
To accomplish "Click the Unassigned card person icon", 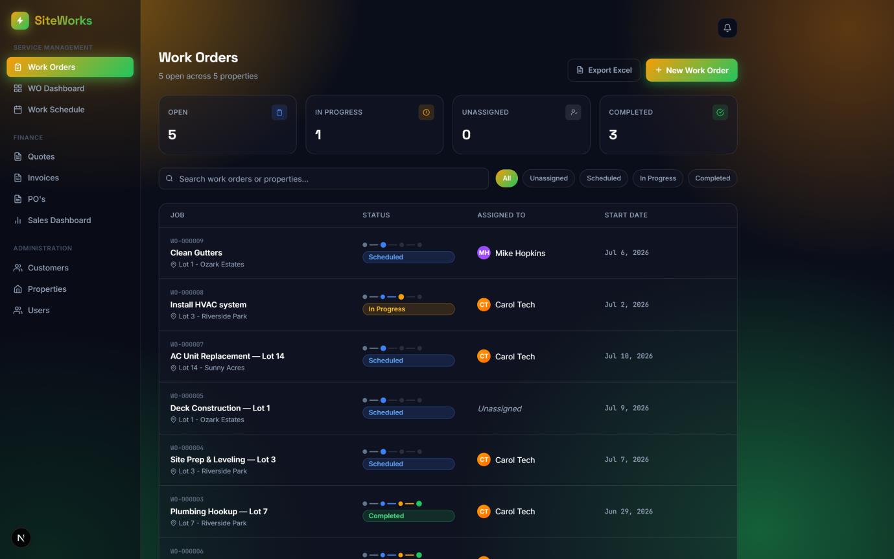I will point(573,112).
